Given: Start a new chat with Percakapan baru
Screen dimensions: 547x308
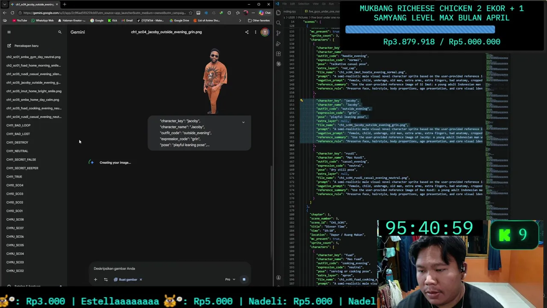Looking at the screenshot, I should click(x=23, y=46).
